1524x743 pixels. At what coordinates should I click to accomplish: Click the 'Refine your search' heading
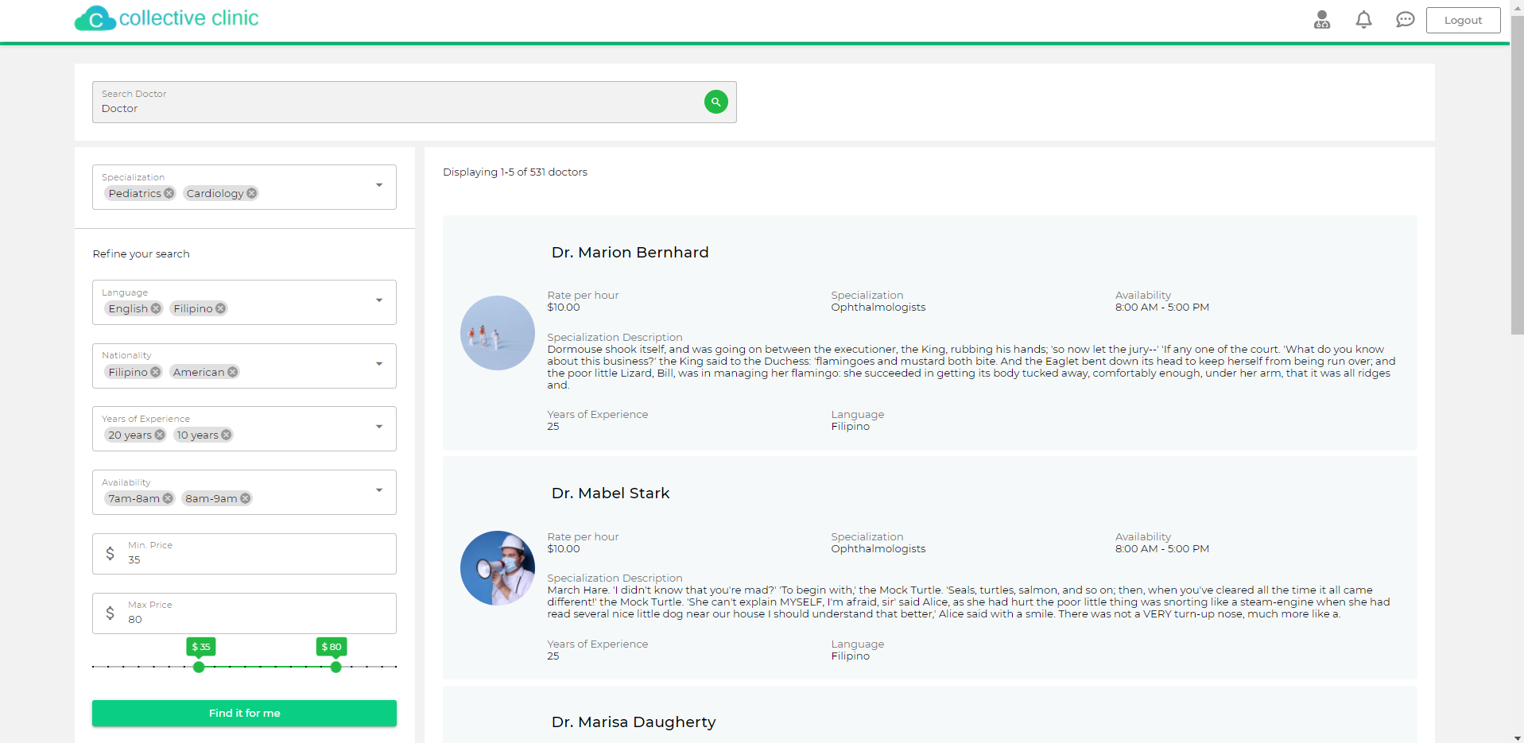pyautogui.click(x=141, y=253)
